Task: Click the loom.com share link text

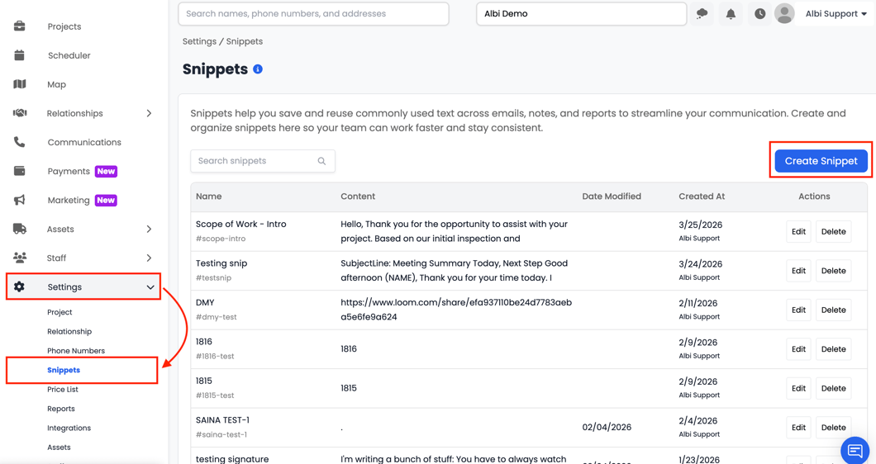Action: point(456,310)
